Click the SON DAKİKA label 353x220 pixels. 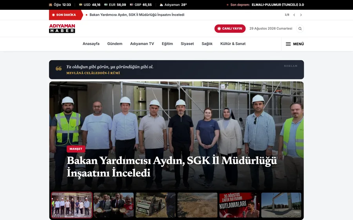pyautogui.click(x=66, y=15)
